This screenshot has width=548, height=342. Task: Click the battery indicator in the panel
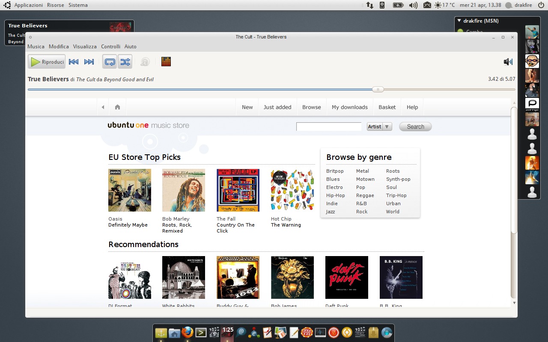398,5
